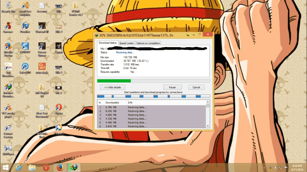Launch the Format Factory shortcut
307x172 pixels.
8,131
